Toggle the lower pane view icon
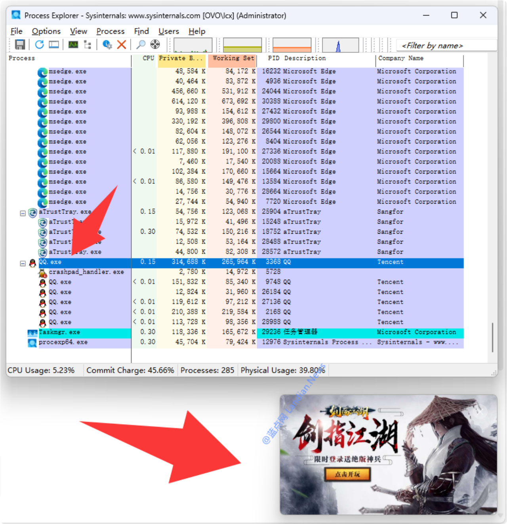This screenshot has width=507, height=524. click(54, 45)
